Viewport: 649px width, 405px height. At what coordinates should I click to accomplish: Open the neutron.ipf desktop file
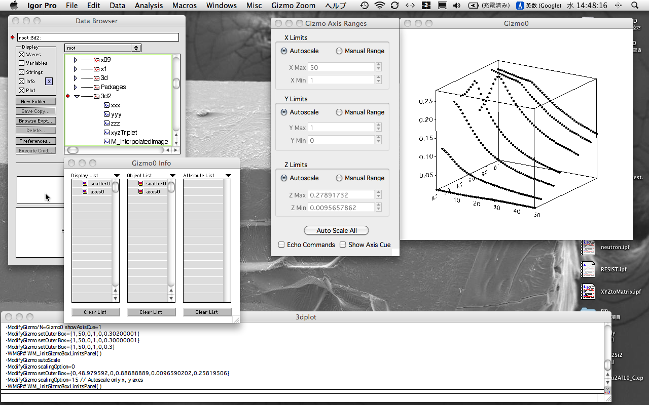[588, 247]
